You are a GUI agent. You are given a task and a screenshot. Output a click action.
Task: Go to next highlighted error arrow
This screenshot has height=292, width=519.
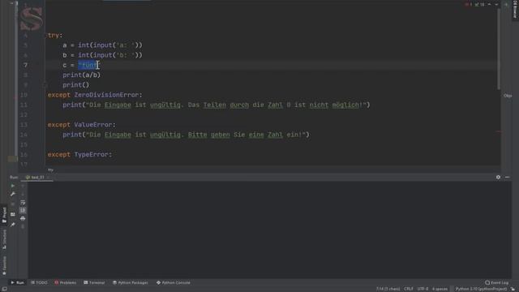click(496, 5)
